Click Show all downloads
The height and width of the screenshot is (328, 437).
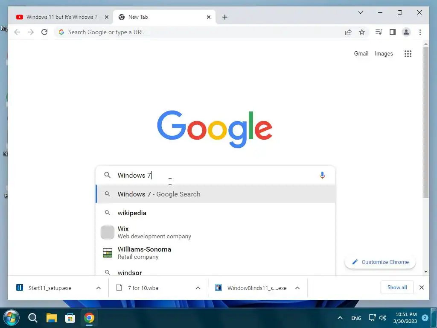[x=397, y=287]
